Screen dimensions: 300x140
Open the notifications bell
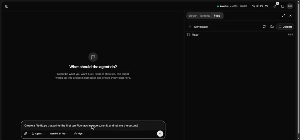275,6
